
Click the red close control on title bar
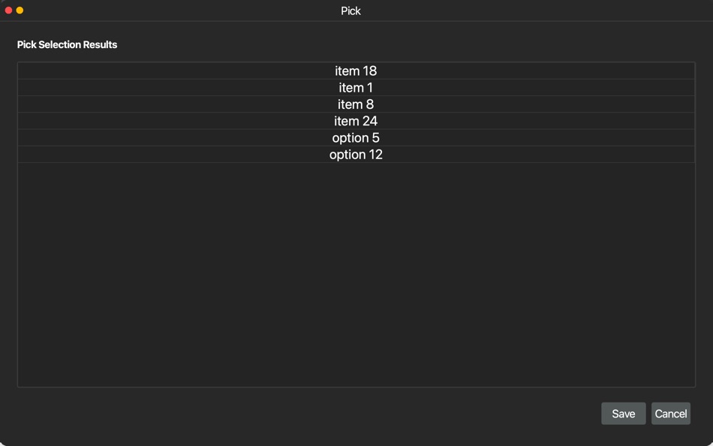[8, 10]
